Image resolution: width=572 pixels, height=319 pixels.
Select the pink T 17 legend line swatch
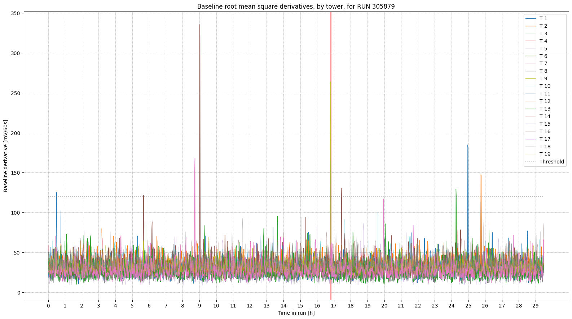tap(531, 139)
